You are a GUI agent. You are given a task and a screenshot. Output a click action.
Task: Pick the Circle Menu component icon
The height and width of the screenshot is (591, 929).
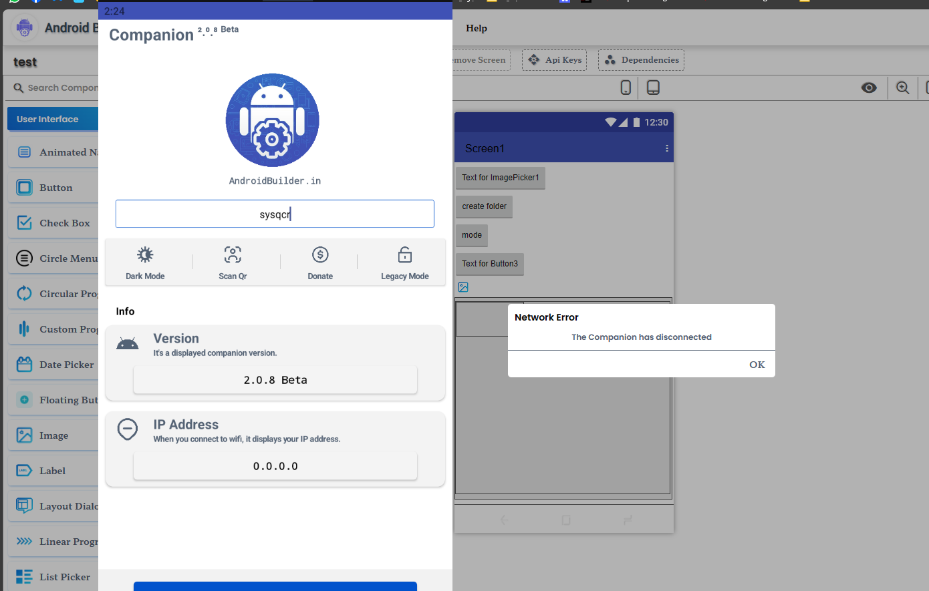[x=24, y=258]
